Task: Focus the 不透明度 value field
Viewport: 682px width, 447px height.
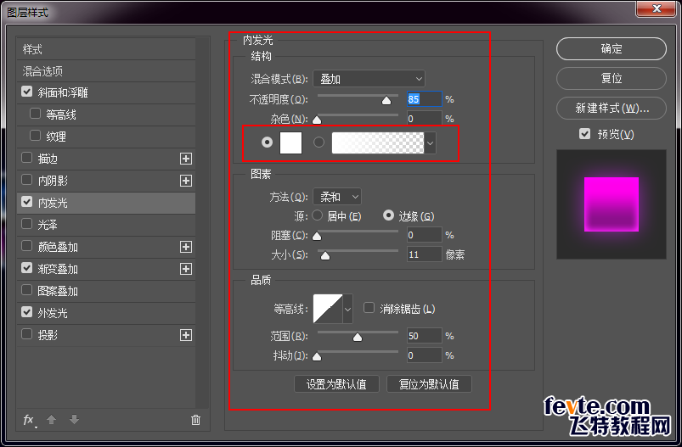Action: click(425, 99)
